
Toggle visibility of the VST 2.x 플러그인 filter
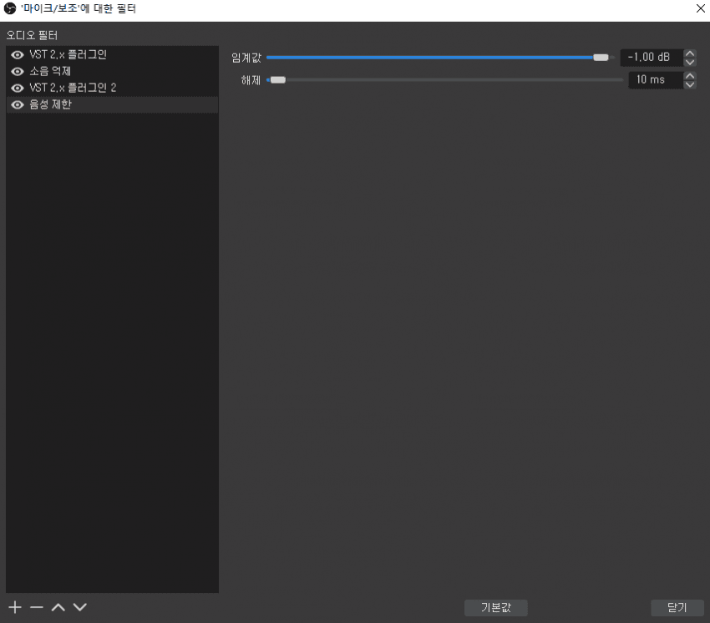(x=18, y=55)
